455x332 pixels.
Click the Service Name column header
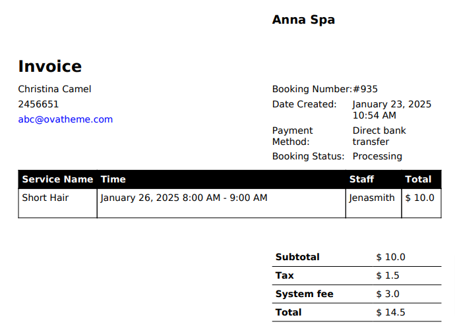pyautogui.click(x=57, y=179)
